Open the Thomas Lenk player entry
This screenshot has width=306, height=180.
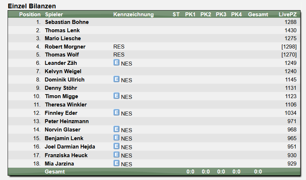coord(62,30)
